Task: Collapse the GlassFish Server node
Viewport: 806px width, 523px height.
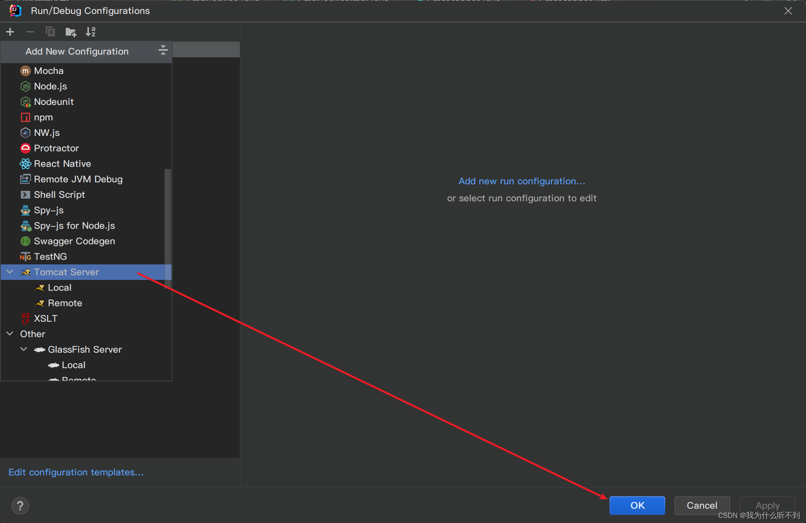Action: (24, 349)
